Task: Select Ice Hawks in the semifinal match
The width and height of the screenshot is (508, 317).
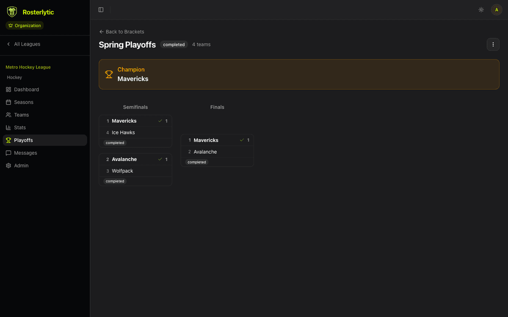Action: pos(123,133)
